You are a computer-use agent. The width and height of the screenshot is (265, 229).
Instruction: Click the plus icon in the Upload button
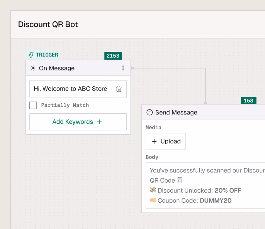click(154, 142)
